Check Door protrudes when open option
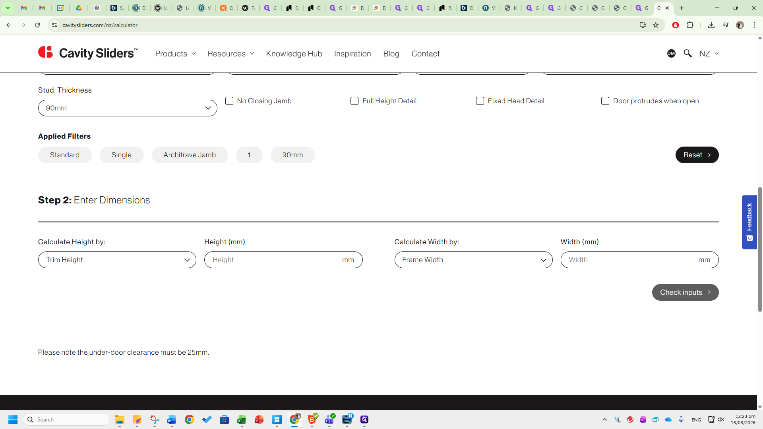Viewport: 763px width, 429px height. [x=605, y=101]
